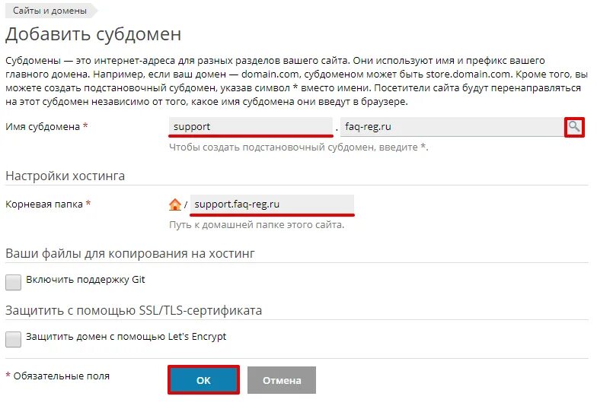Screen dimensions: 597x409
Task: Open the parent domain faq-reg.ru selector
Action: (451, 127)
